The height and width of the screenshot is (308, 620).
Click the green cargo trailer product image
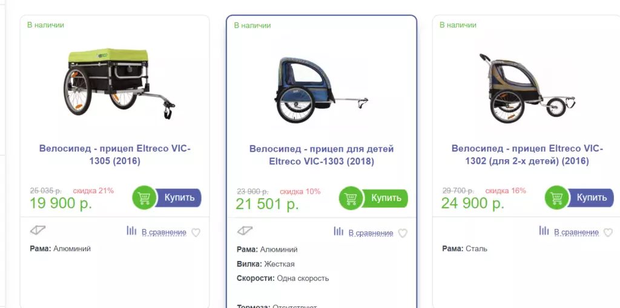pyautogui.click(x=119, y=83)
